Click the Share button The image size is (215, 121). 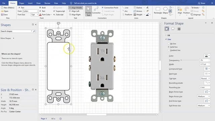[202, 3]
